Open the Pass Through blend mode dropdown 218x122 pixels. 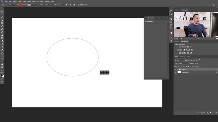pyautogui.click(x=182, y=63)
